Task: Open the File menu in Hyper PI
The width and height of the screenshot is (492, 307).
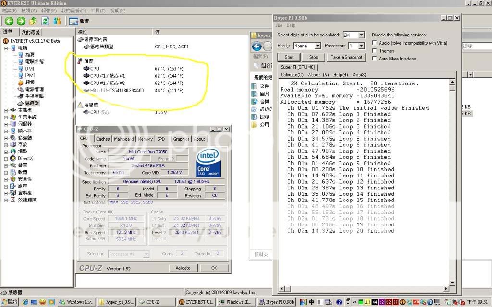Action: [279, 25]
